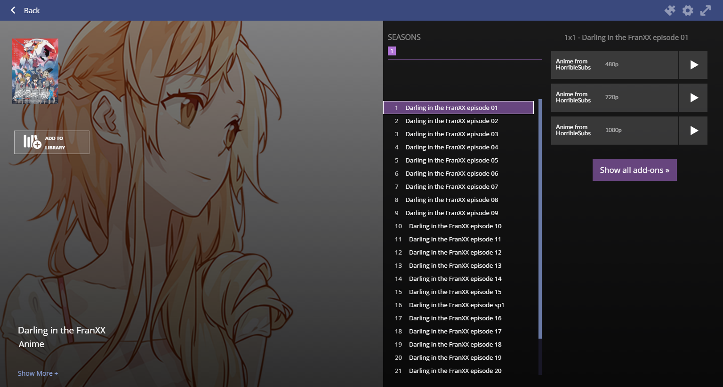
Task: Select Darling in the FranXX episode 20
Action: 458,371
